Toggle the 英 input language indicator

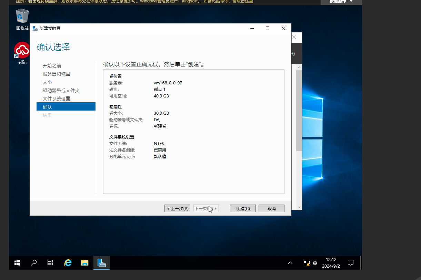[315, 263]
